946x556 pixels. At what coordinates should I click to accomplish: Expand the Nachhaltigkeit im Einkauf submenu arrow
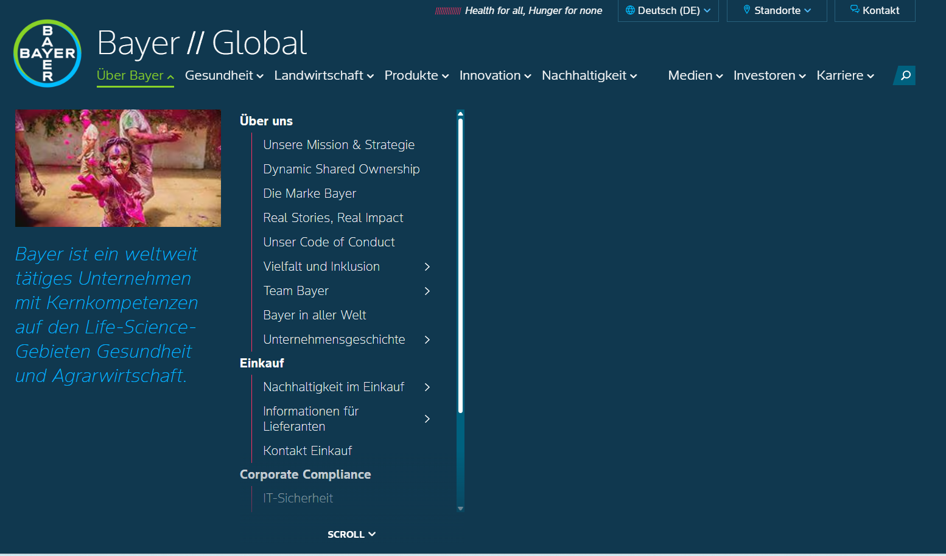[x=427, y=387]
